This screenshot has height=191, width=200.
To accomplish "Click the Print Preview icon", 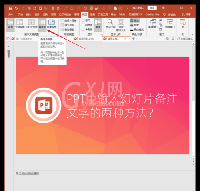I will coord(40,8).
